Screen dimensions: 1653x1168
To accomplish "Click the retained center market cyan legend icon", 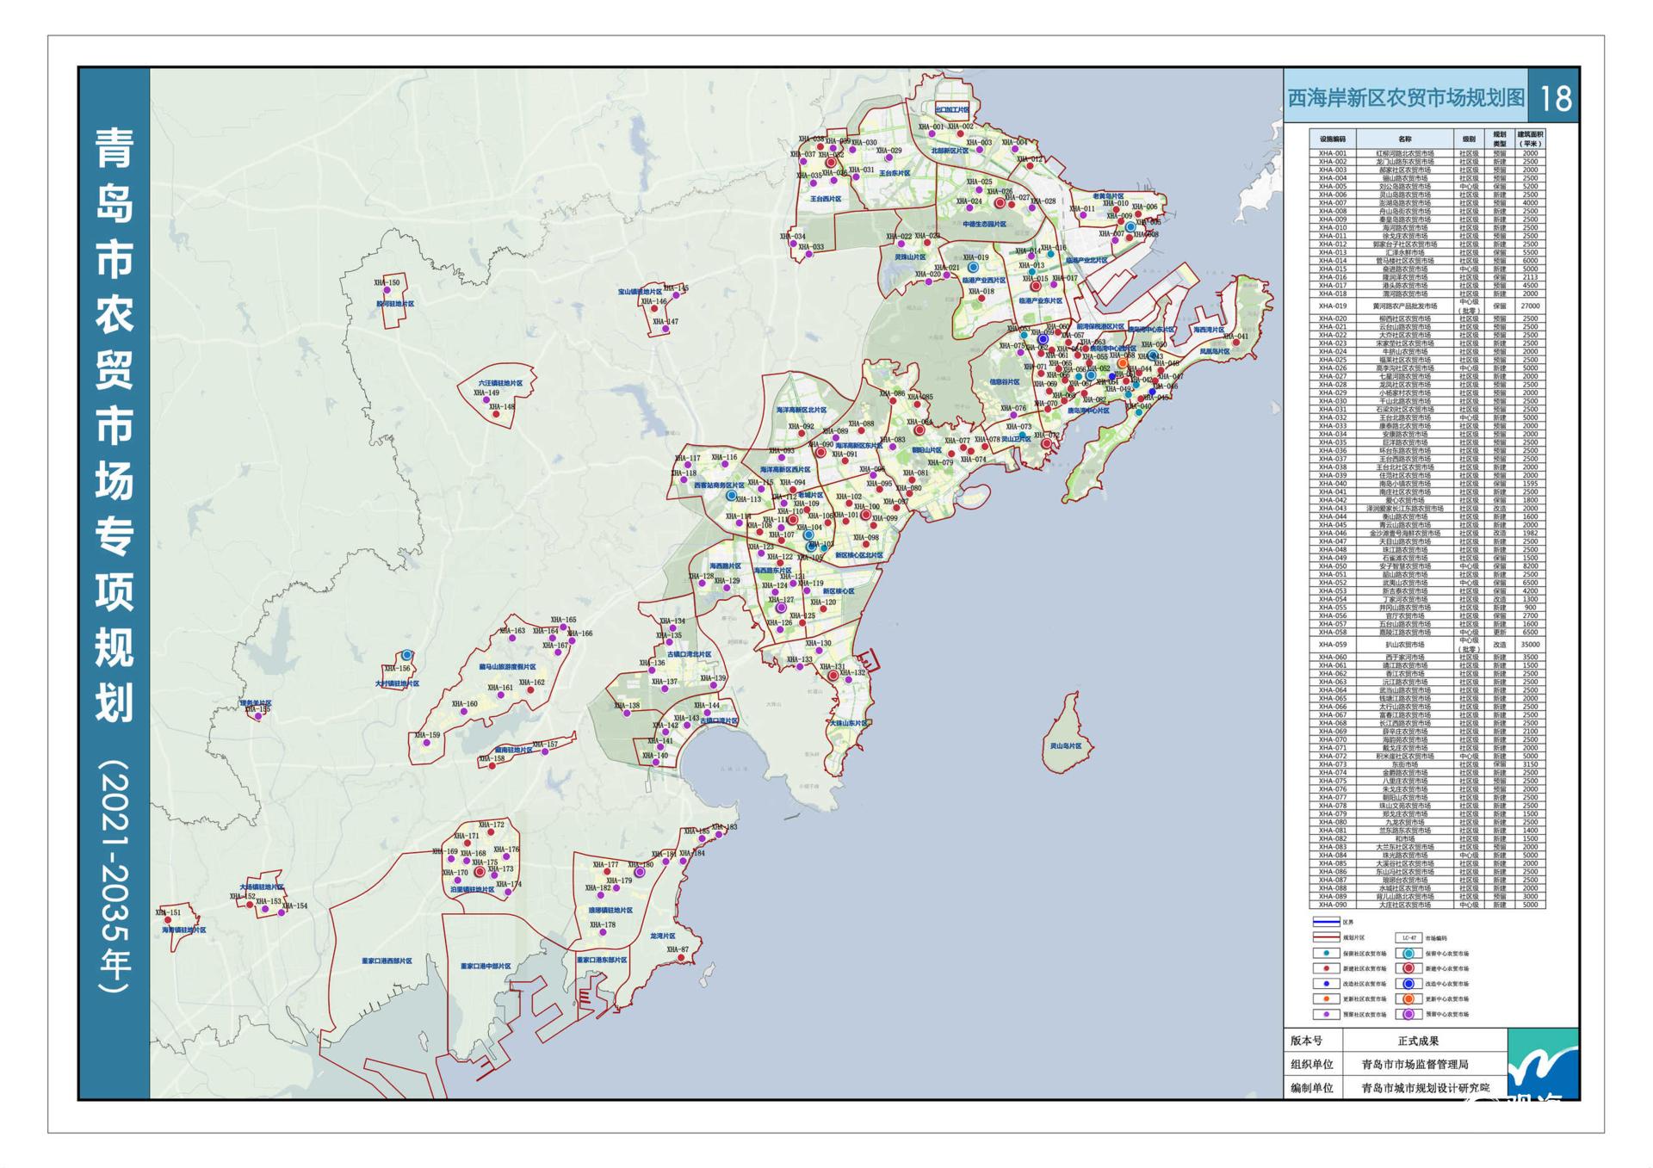I will click(1408, 953).
